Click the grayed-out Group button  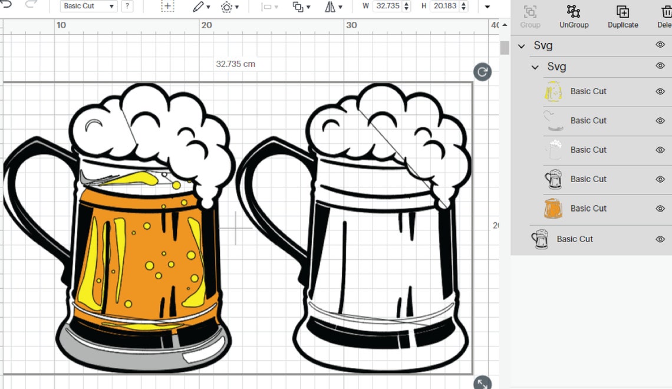pyautogui.click(x=530, y=15)
